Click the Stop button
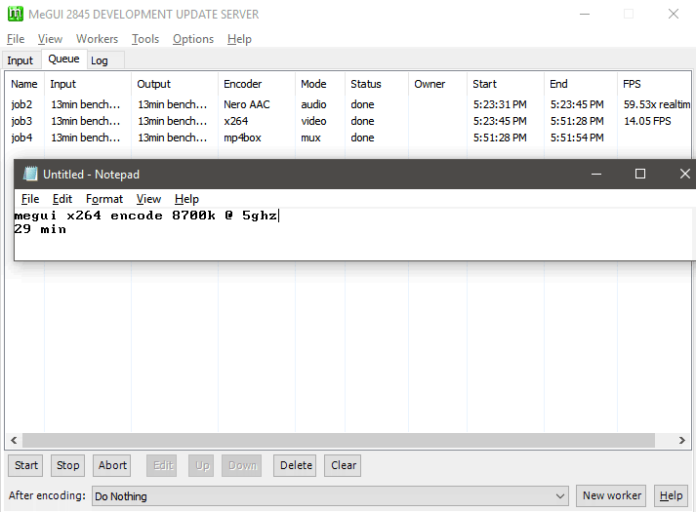This screenshot has height=512, width=696. coord(67,465)
